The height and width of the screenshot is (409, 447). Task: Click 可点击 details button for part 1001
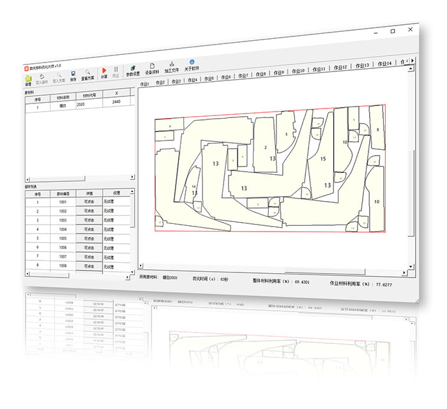[89, 201]
